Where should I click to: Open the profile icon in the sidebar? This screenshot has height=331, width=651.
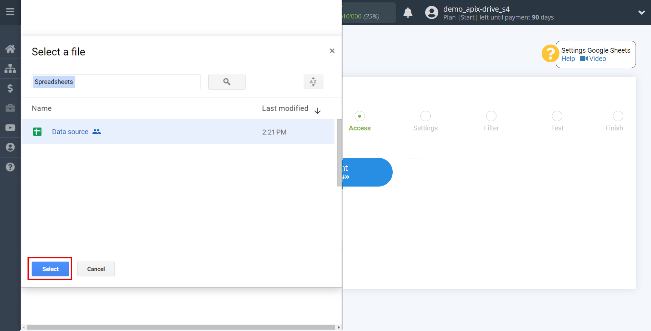point(10,147)
